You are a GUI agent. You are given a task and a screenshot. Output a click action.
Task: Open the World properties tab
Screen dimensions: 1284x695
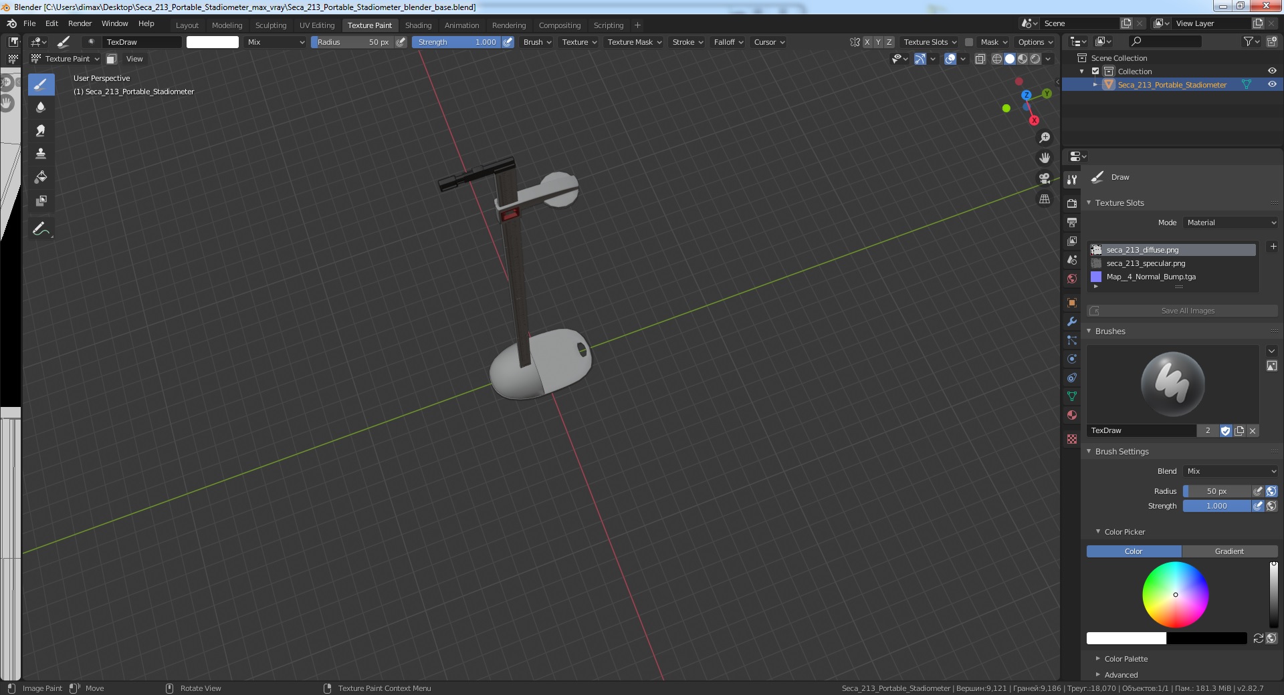click(1072, 279)
